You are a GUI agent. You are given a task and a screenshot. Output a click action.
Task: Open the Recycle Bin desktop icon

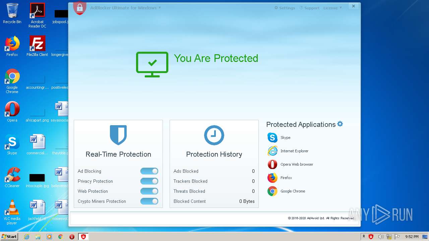pyautogui.click(x=12, y=13)
